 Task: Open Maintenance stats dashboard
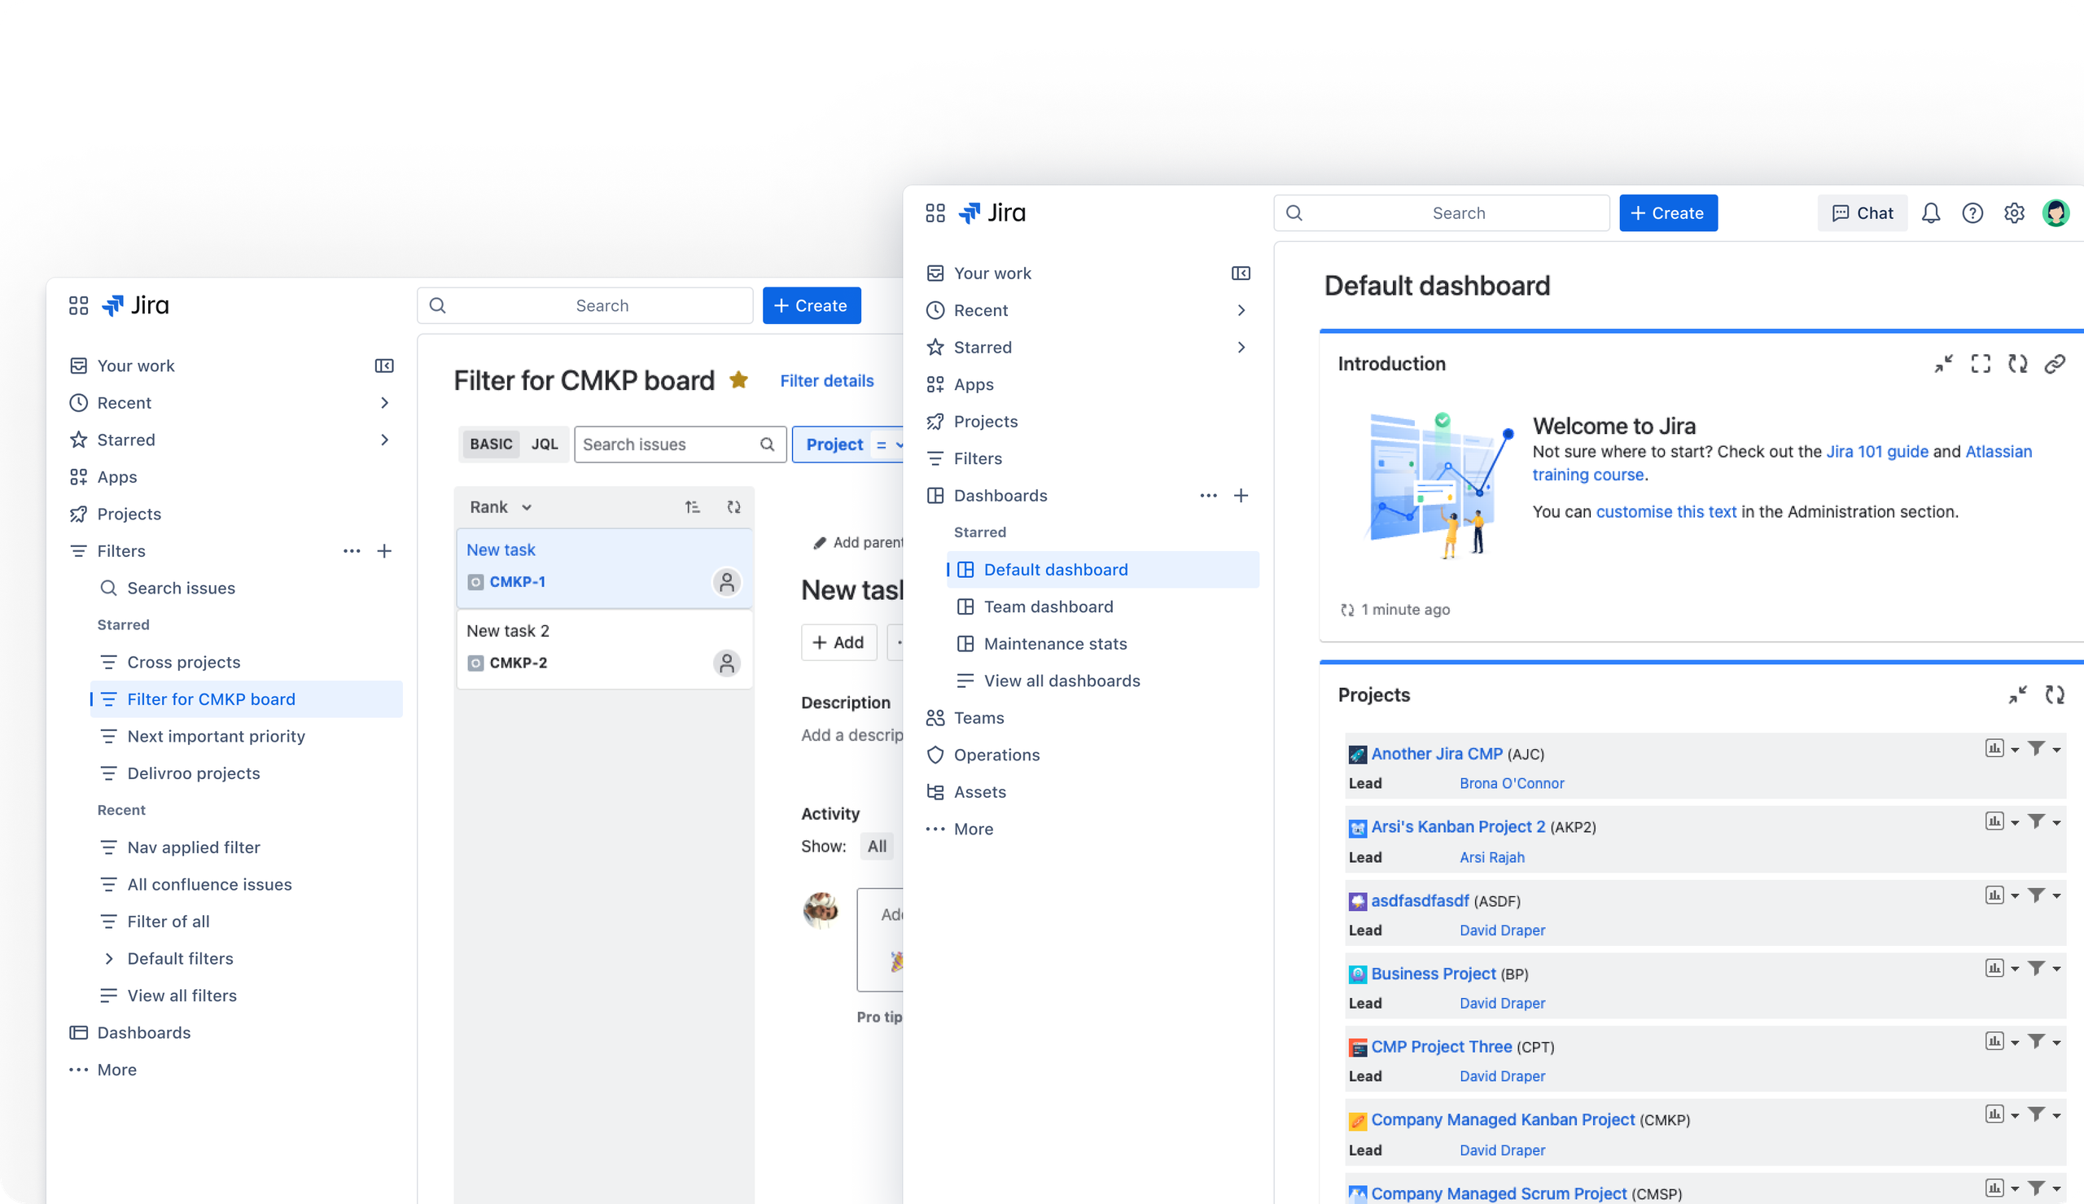click(x=1103, y=644)
